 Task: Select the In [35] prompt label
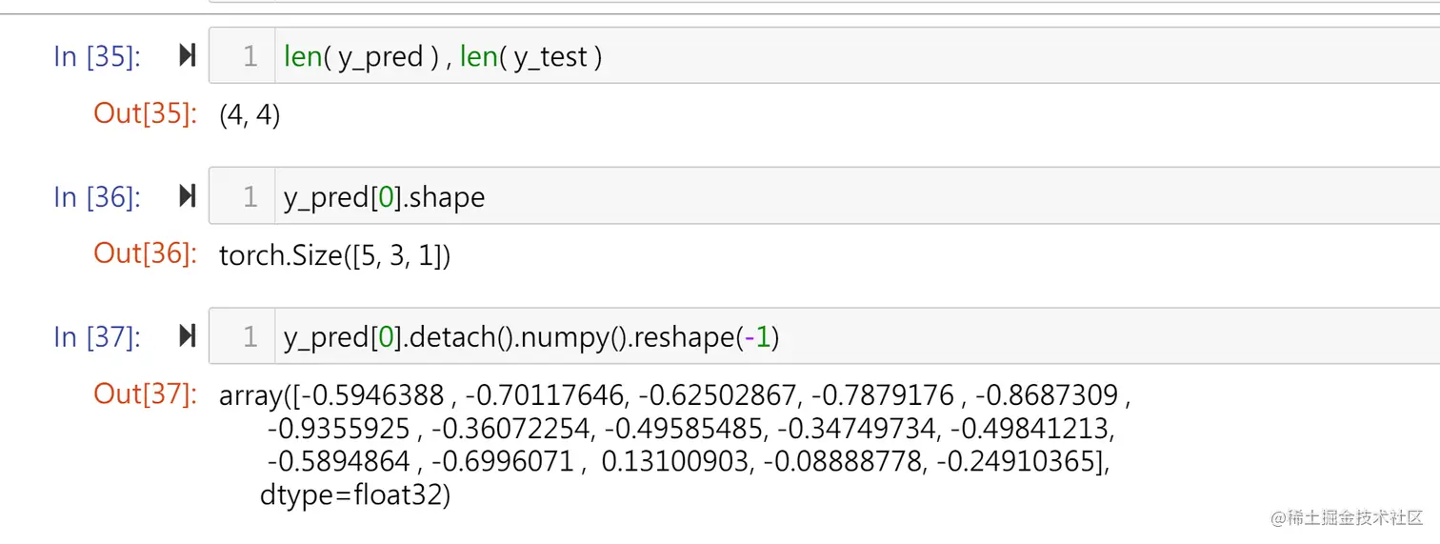tap(97, 56)
